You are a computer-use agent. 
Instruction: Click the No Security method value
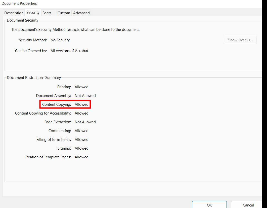[x=60, y=40]
